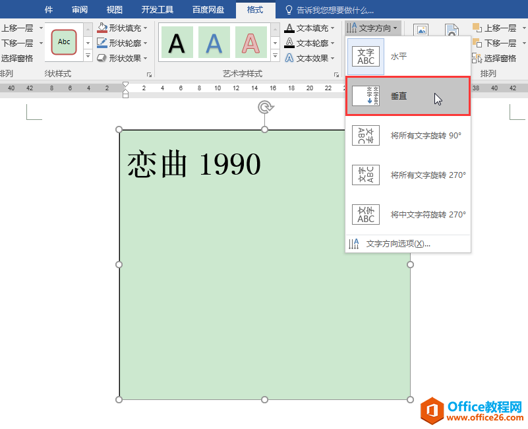
Task: Select the vertical 垂直 text direction icon
Action: pos(366,96)
